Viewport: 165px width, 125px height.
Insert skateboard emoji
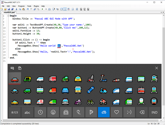click(x=91, y=90)
